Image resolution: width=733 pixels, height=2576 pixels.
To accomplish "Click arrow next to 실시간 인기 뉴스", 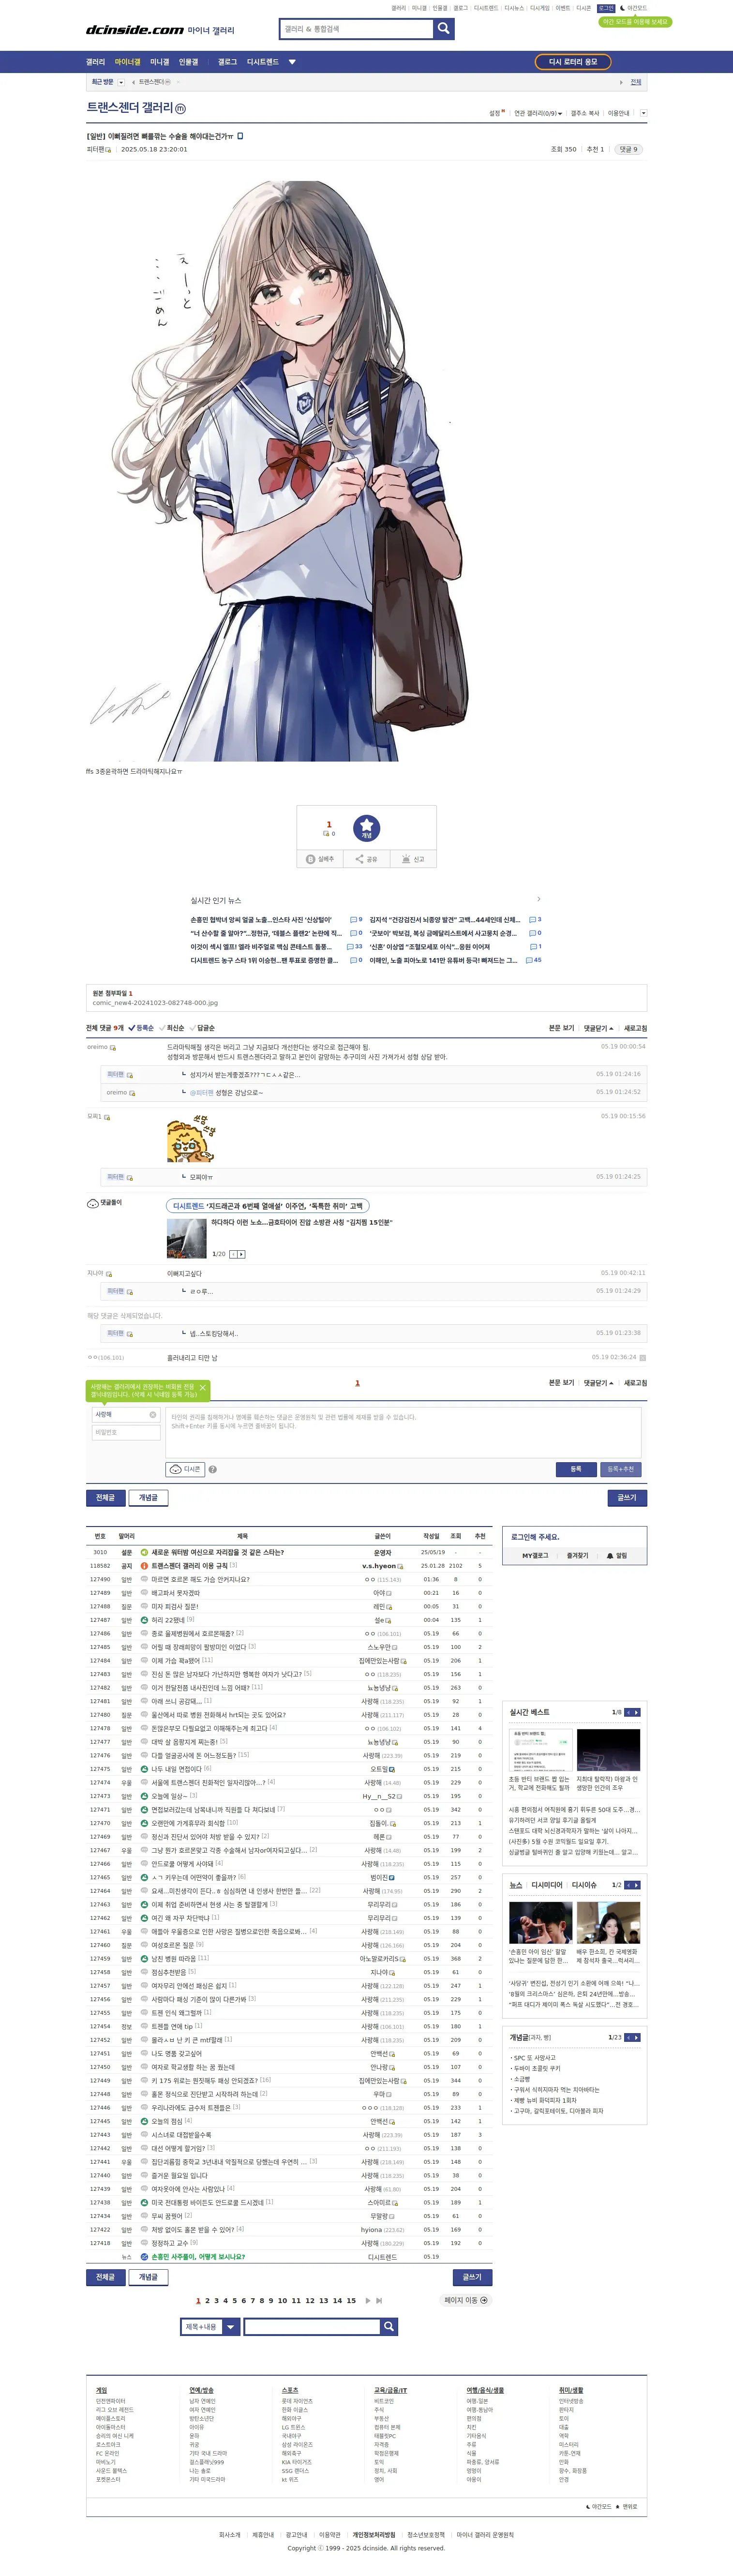I will click(x=538, y=899).
